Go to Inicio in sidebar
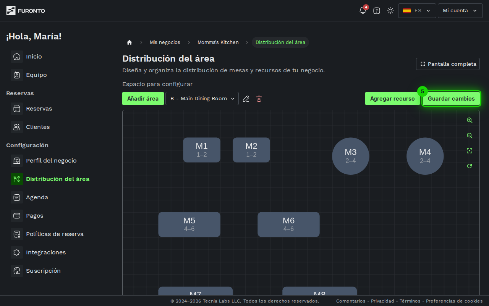489x306 pixels. [x=34, y=57]
